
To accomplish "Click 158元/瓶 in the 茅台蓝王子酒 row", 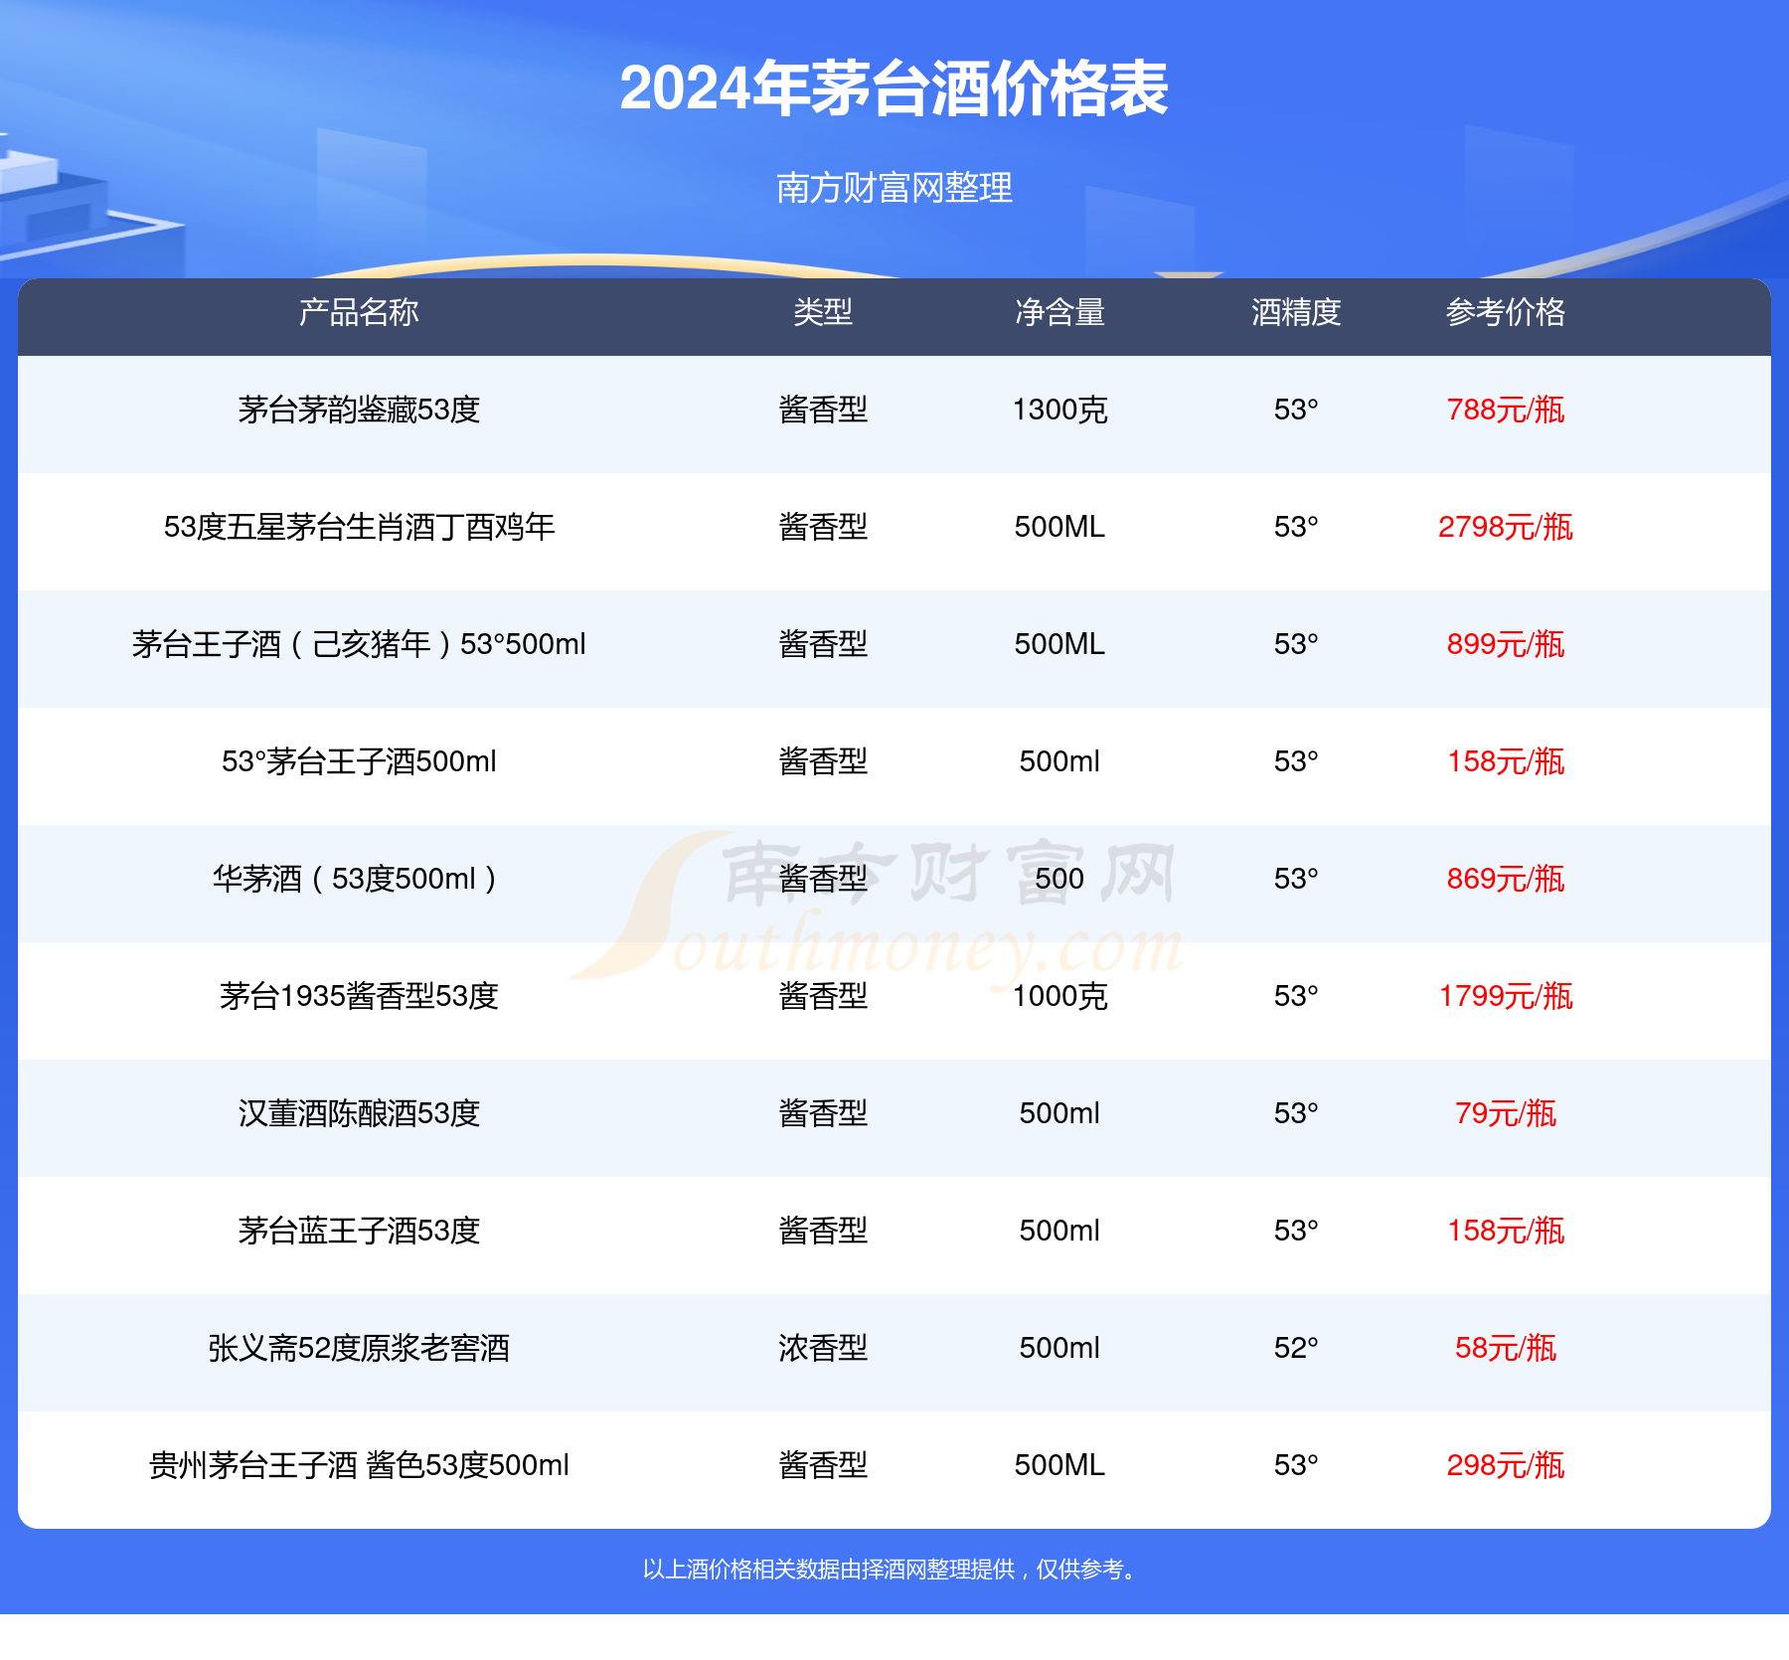I will 1506,1231.
